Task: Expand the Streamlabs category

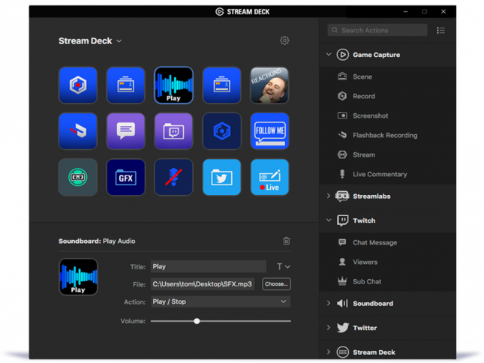Action: 329,196
